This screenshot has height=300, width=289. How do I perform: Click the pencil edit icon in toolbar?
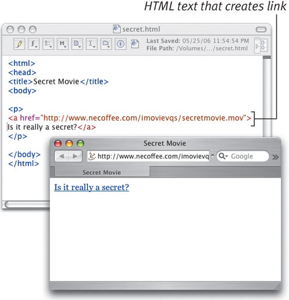(x=19, y=44)
